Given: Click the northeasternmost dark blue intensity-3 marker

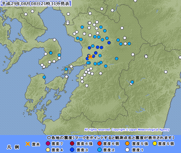Looking at the screenshot, I should pos(109,43).
